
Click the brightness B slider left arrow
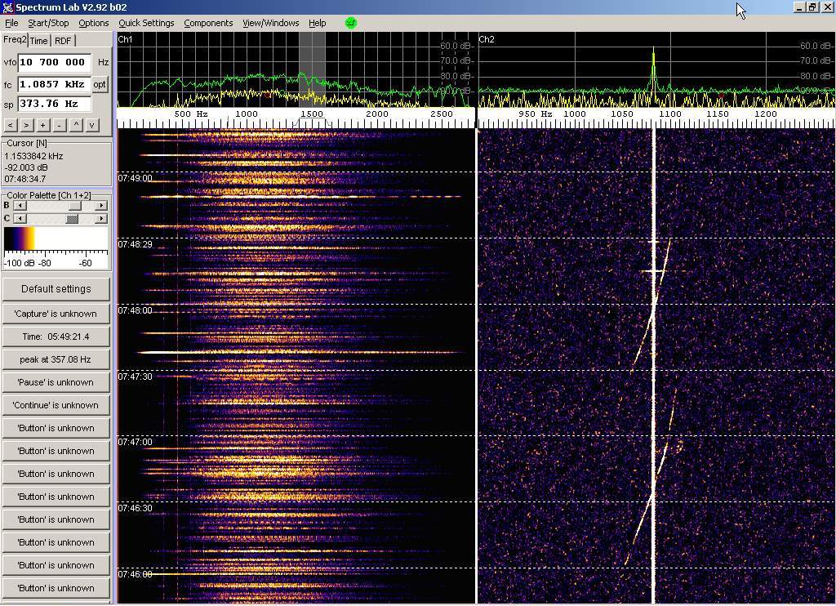tap(20, 206)
